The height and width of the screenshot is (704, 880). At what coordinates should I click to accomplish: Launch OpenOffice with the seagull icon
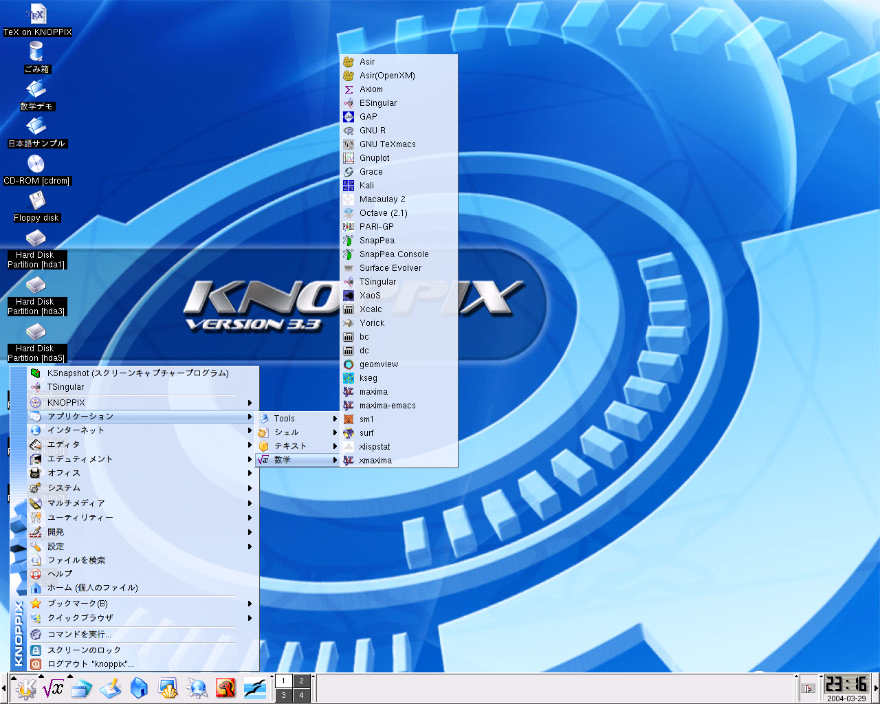pyautogui.click(x=255, y=688)
